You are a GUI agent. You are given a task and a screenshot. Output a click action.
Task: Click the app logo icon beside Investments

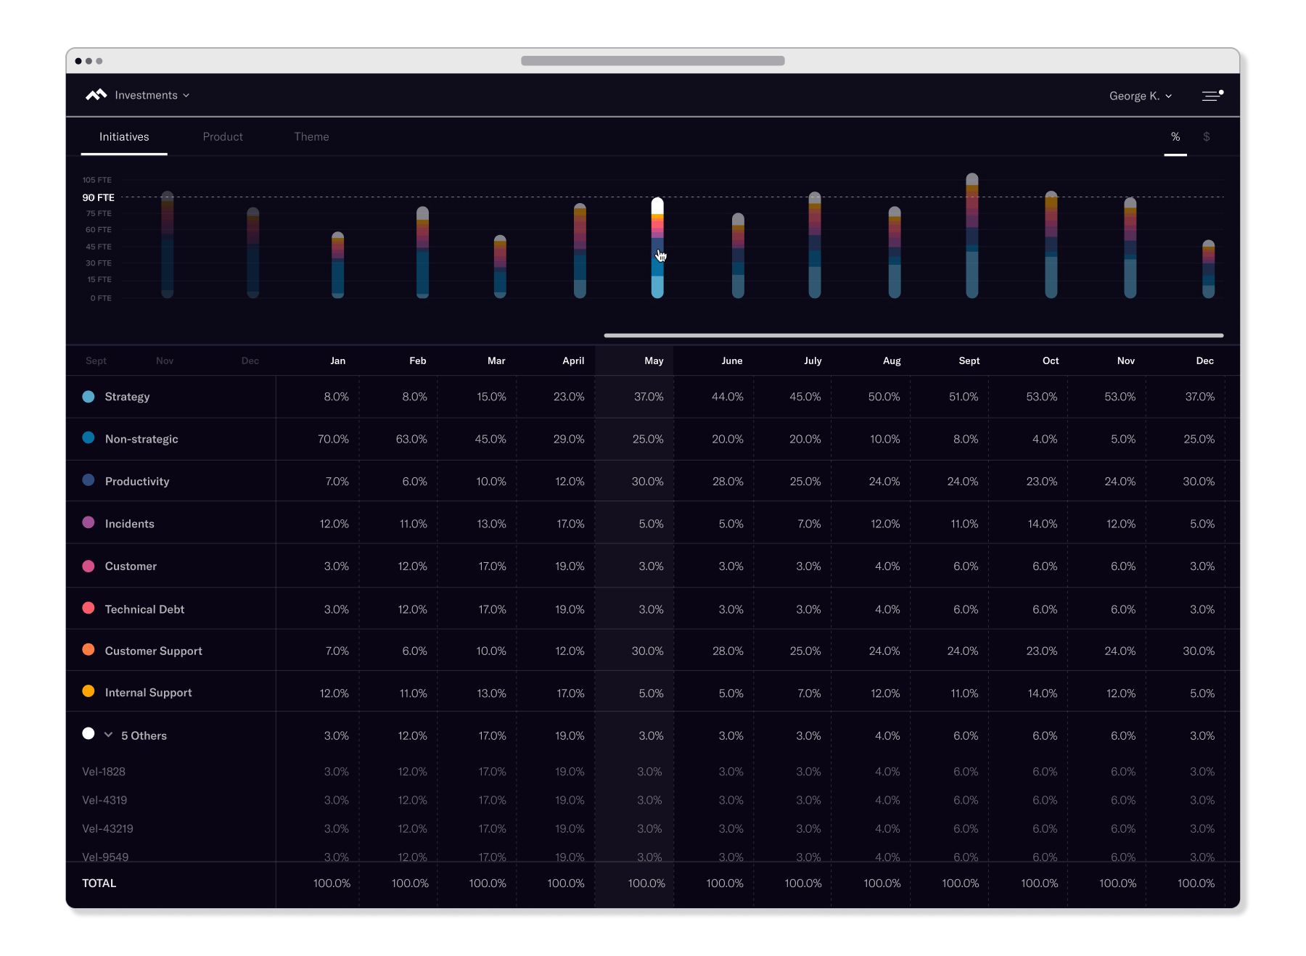point(96,95)
